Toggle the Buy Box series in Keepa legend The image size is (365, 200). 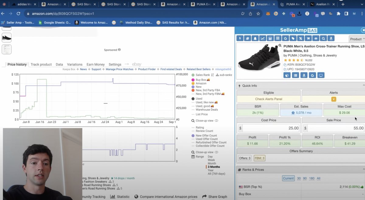[193, 80]
